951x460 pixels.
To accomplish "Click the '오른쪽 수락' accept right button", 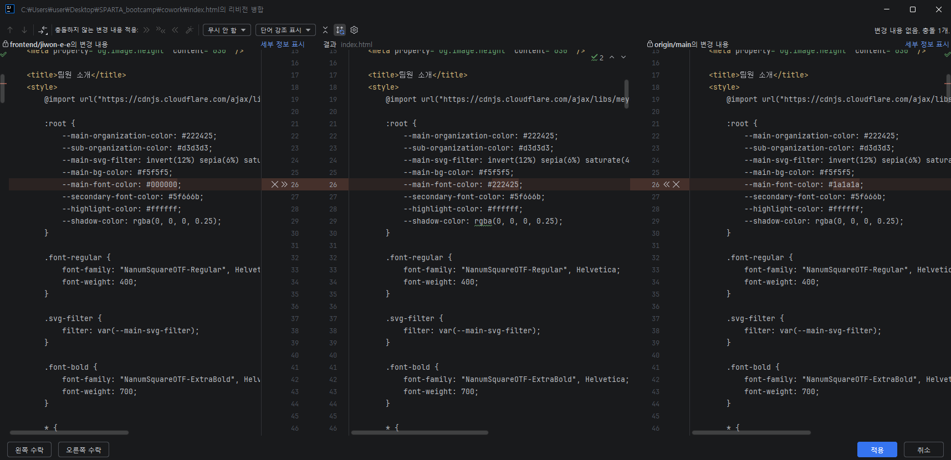I will pyautogui.click(x=84, y=450).
